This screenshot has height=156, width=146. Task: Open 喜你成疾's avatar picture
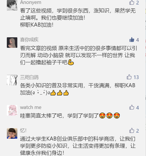point(12,43)
